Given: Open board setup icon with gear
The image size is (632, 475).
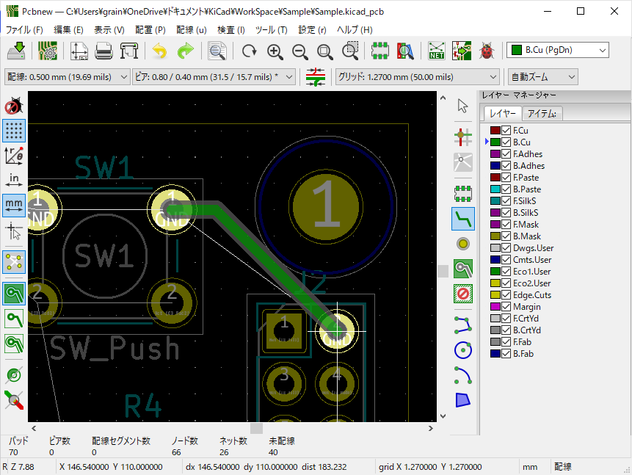Looking at the screenshot, I should [48, 51].
